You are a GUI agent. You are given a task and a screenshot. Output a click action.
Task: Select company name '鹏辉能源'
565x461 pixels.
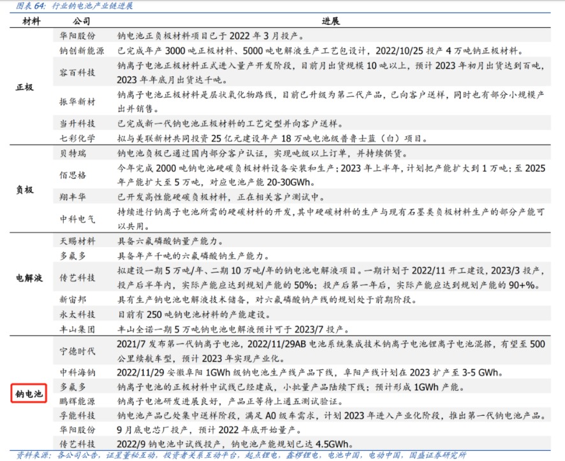77,401
